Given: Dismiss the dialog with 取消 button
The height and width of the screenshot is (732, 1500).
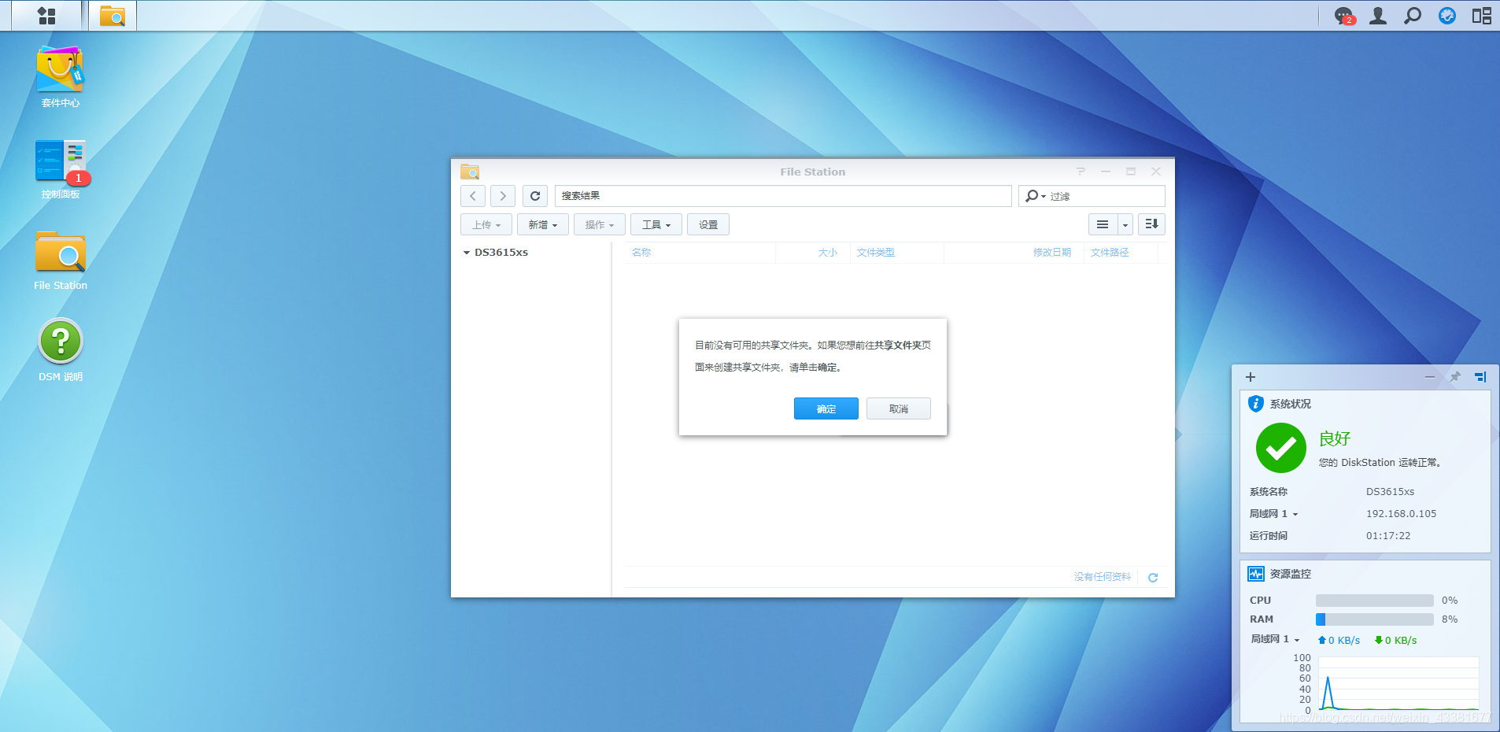Looking at the screenshot, I should coord(898,409).
